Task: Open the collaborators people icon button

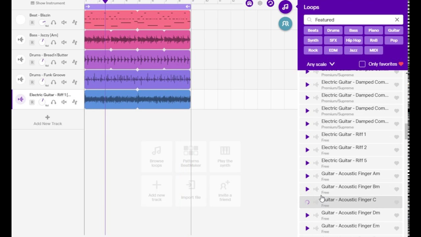Action: point(285,24)
